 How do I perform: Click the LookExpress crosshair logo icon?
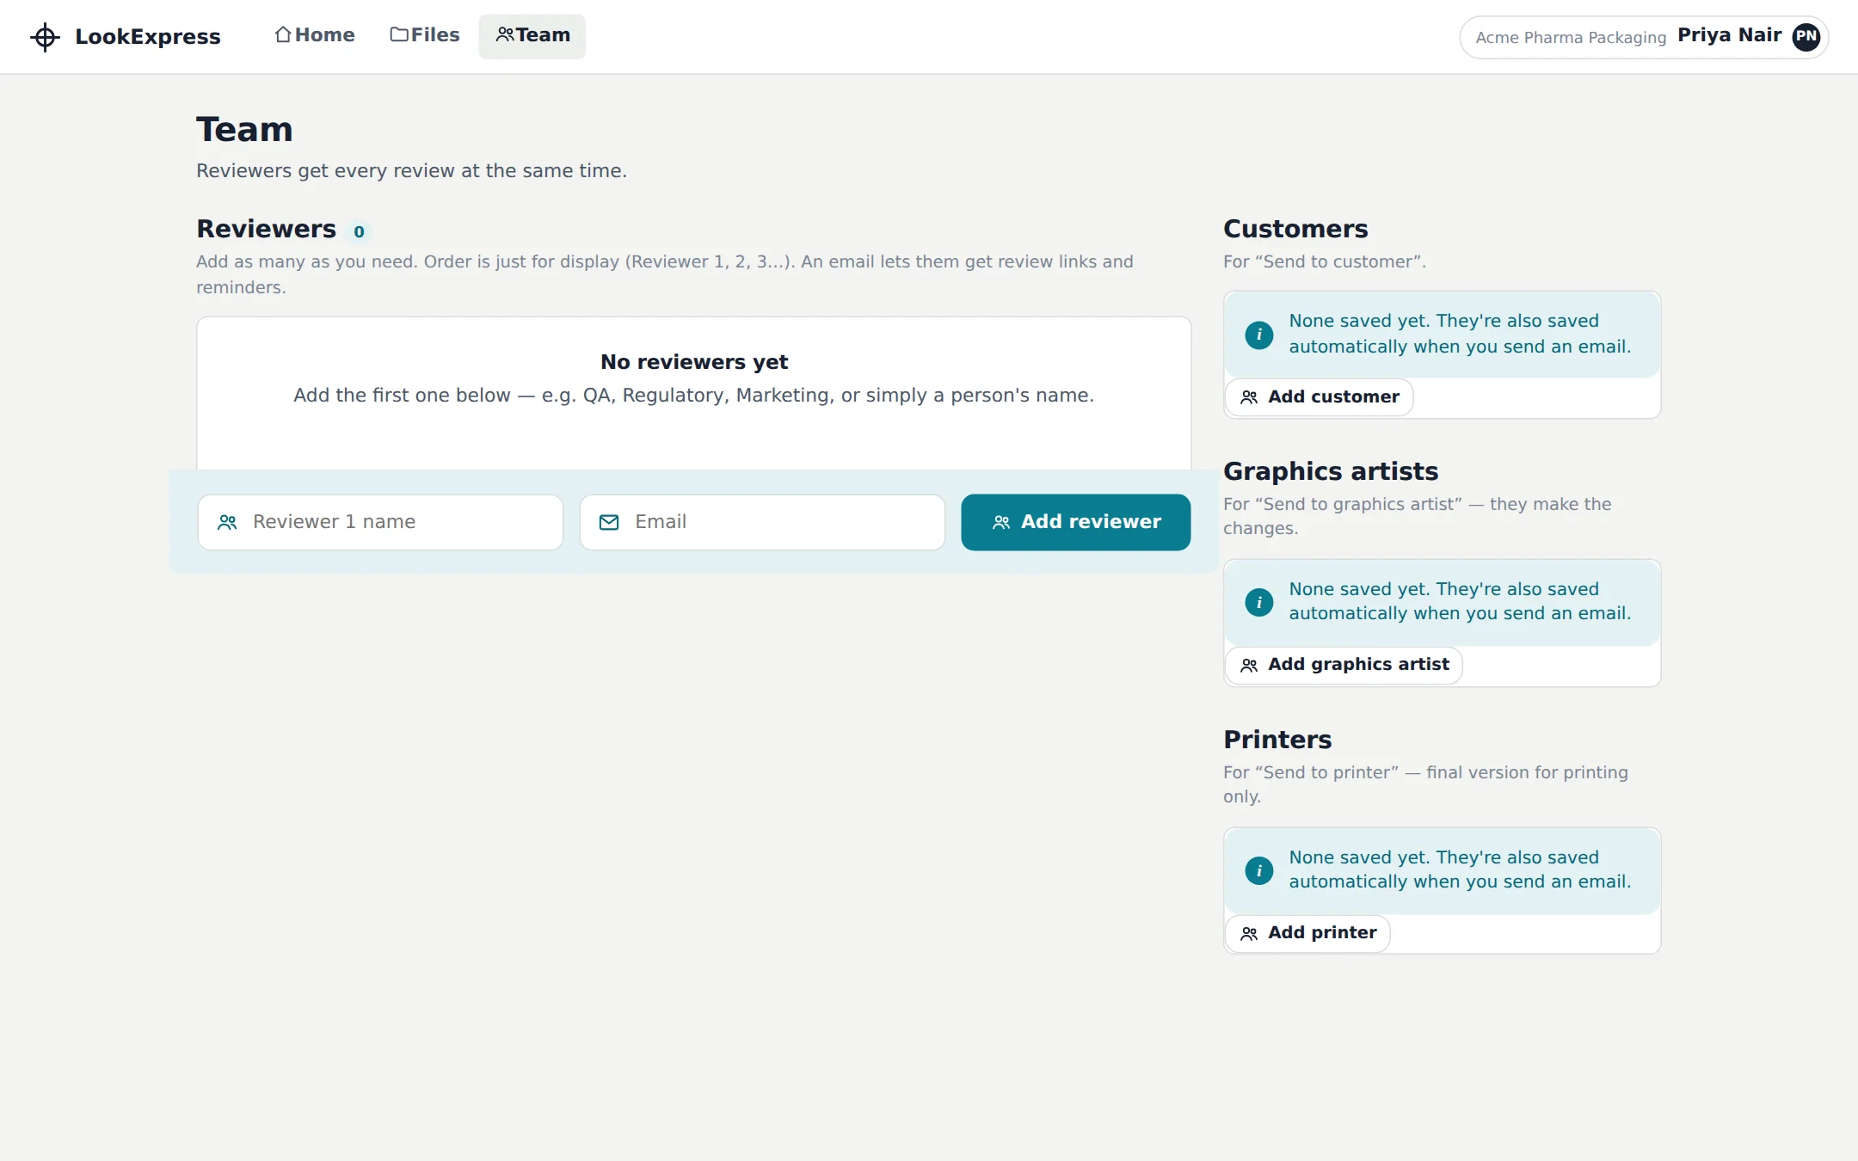pyautogui.click(x=45, y=37)
